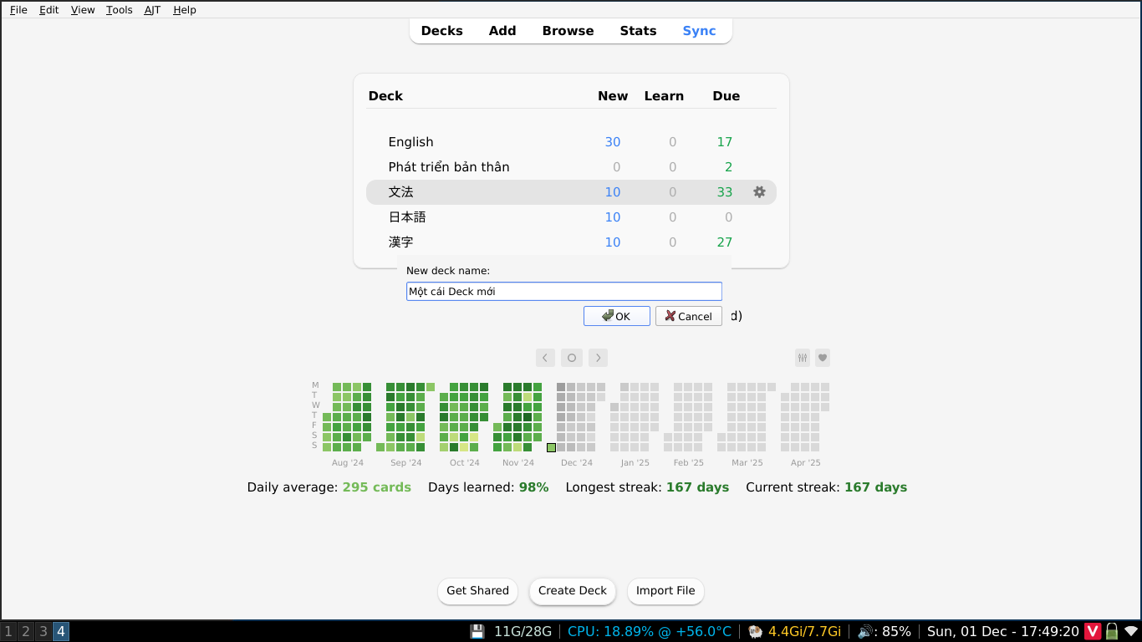Select today's highlighted heatmap square
1142x642 pixels.
(x=552, y=447)
